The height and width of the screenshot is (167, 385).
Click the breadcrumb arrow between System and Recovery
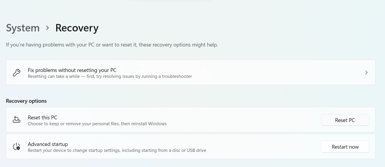[x=47, y=28]
